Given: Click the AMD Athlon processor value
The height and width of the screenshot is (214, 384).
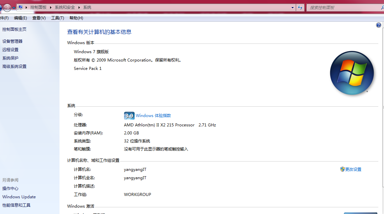Looking at the screenshot, I should (170, 125).
